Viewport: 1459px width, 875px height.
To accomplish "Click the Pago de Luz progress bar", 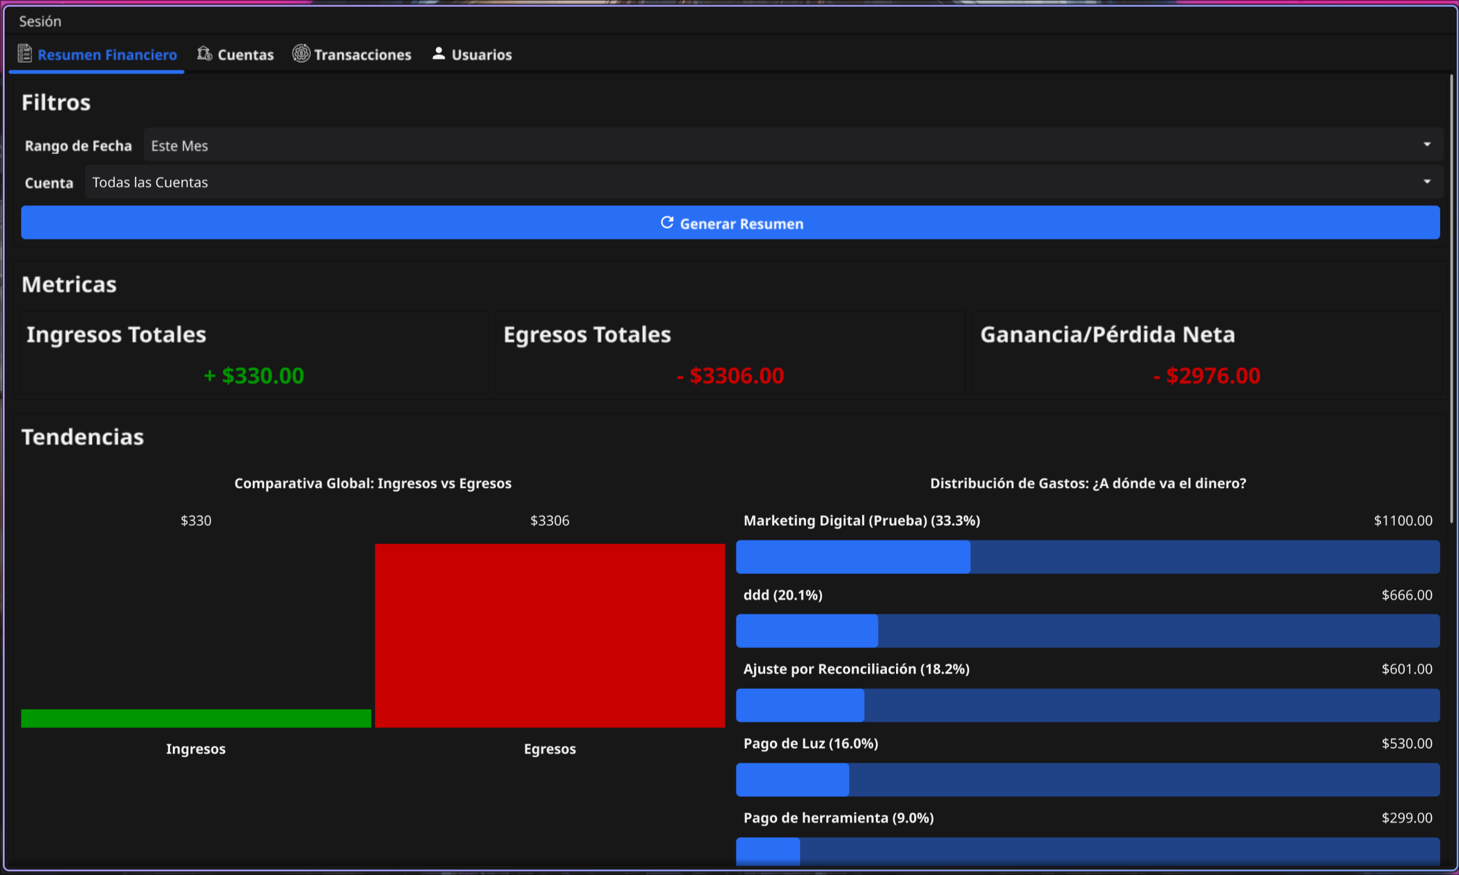I will (x=1087, y=780).
